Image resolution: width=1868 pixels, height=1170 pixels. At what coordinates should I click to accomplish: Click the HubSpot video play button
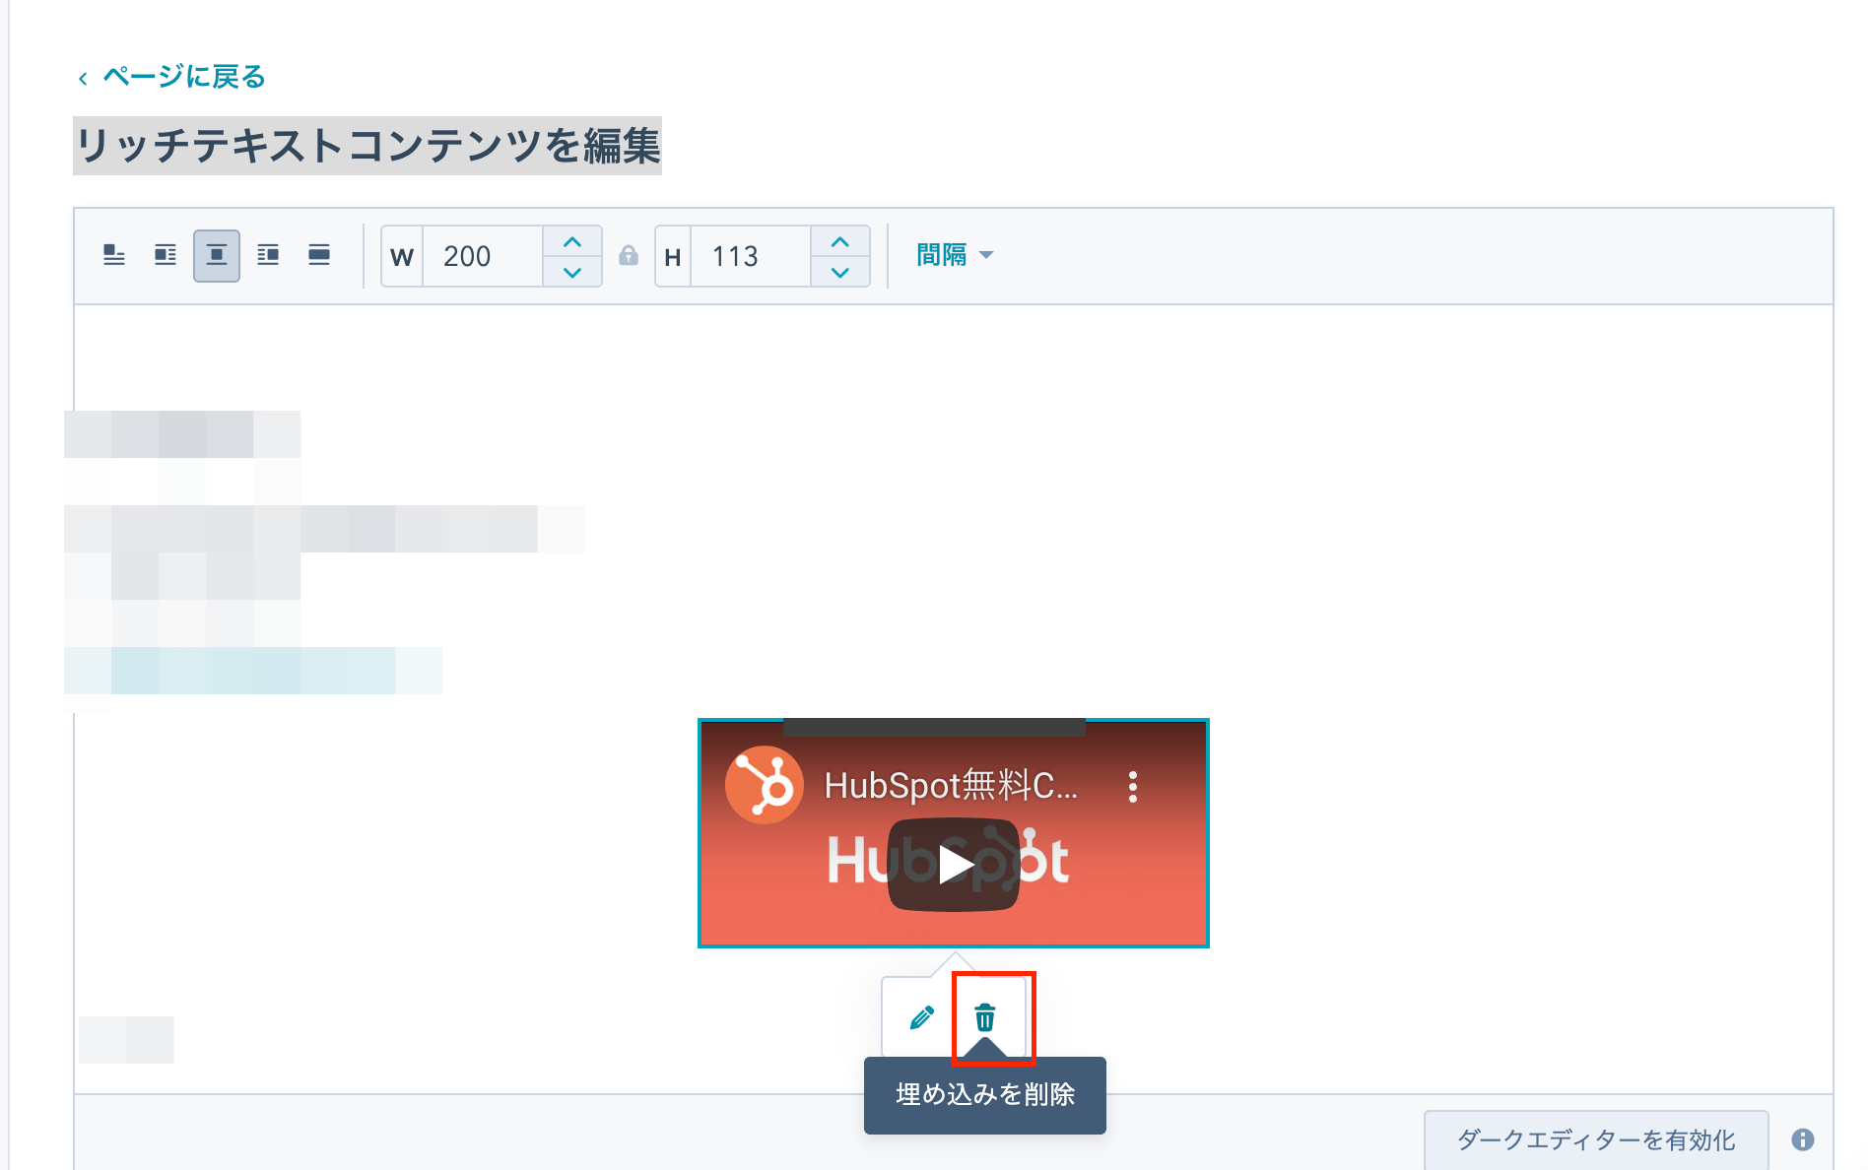(953, 865)
